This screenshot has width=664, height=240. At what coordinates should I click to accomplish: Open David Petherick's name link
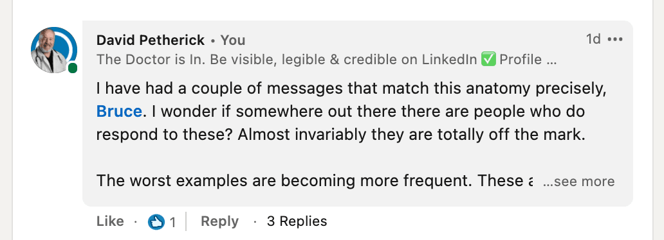151,40
